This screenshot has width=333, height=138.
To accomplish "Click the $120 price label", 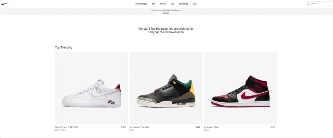I will [123, 127].
